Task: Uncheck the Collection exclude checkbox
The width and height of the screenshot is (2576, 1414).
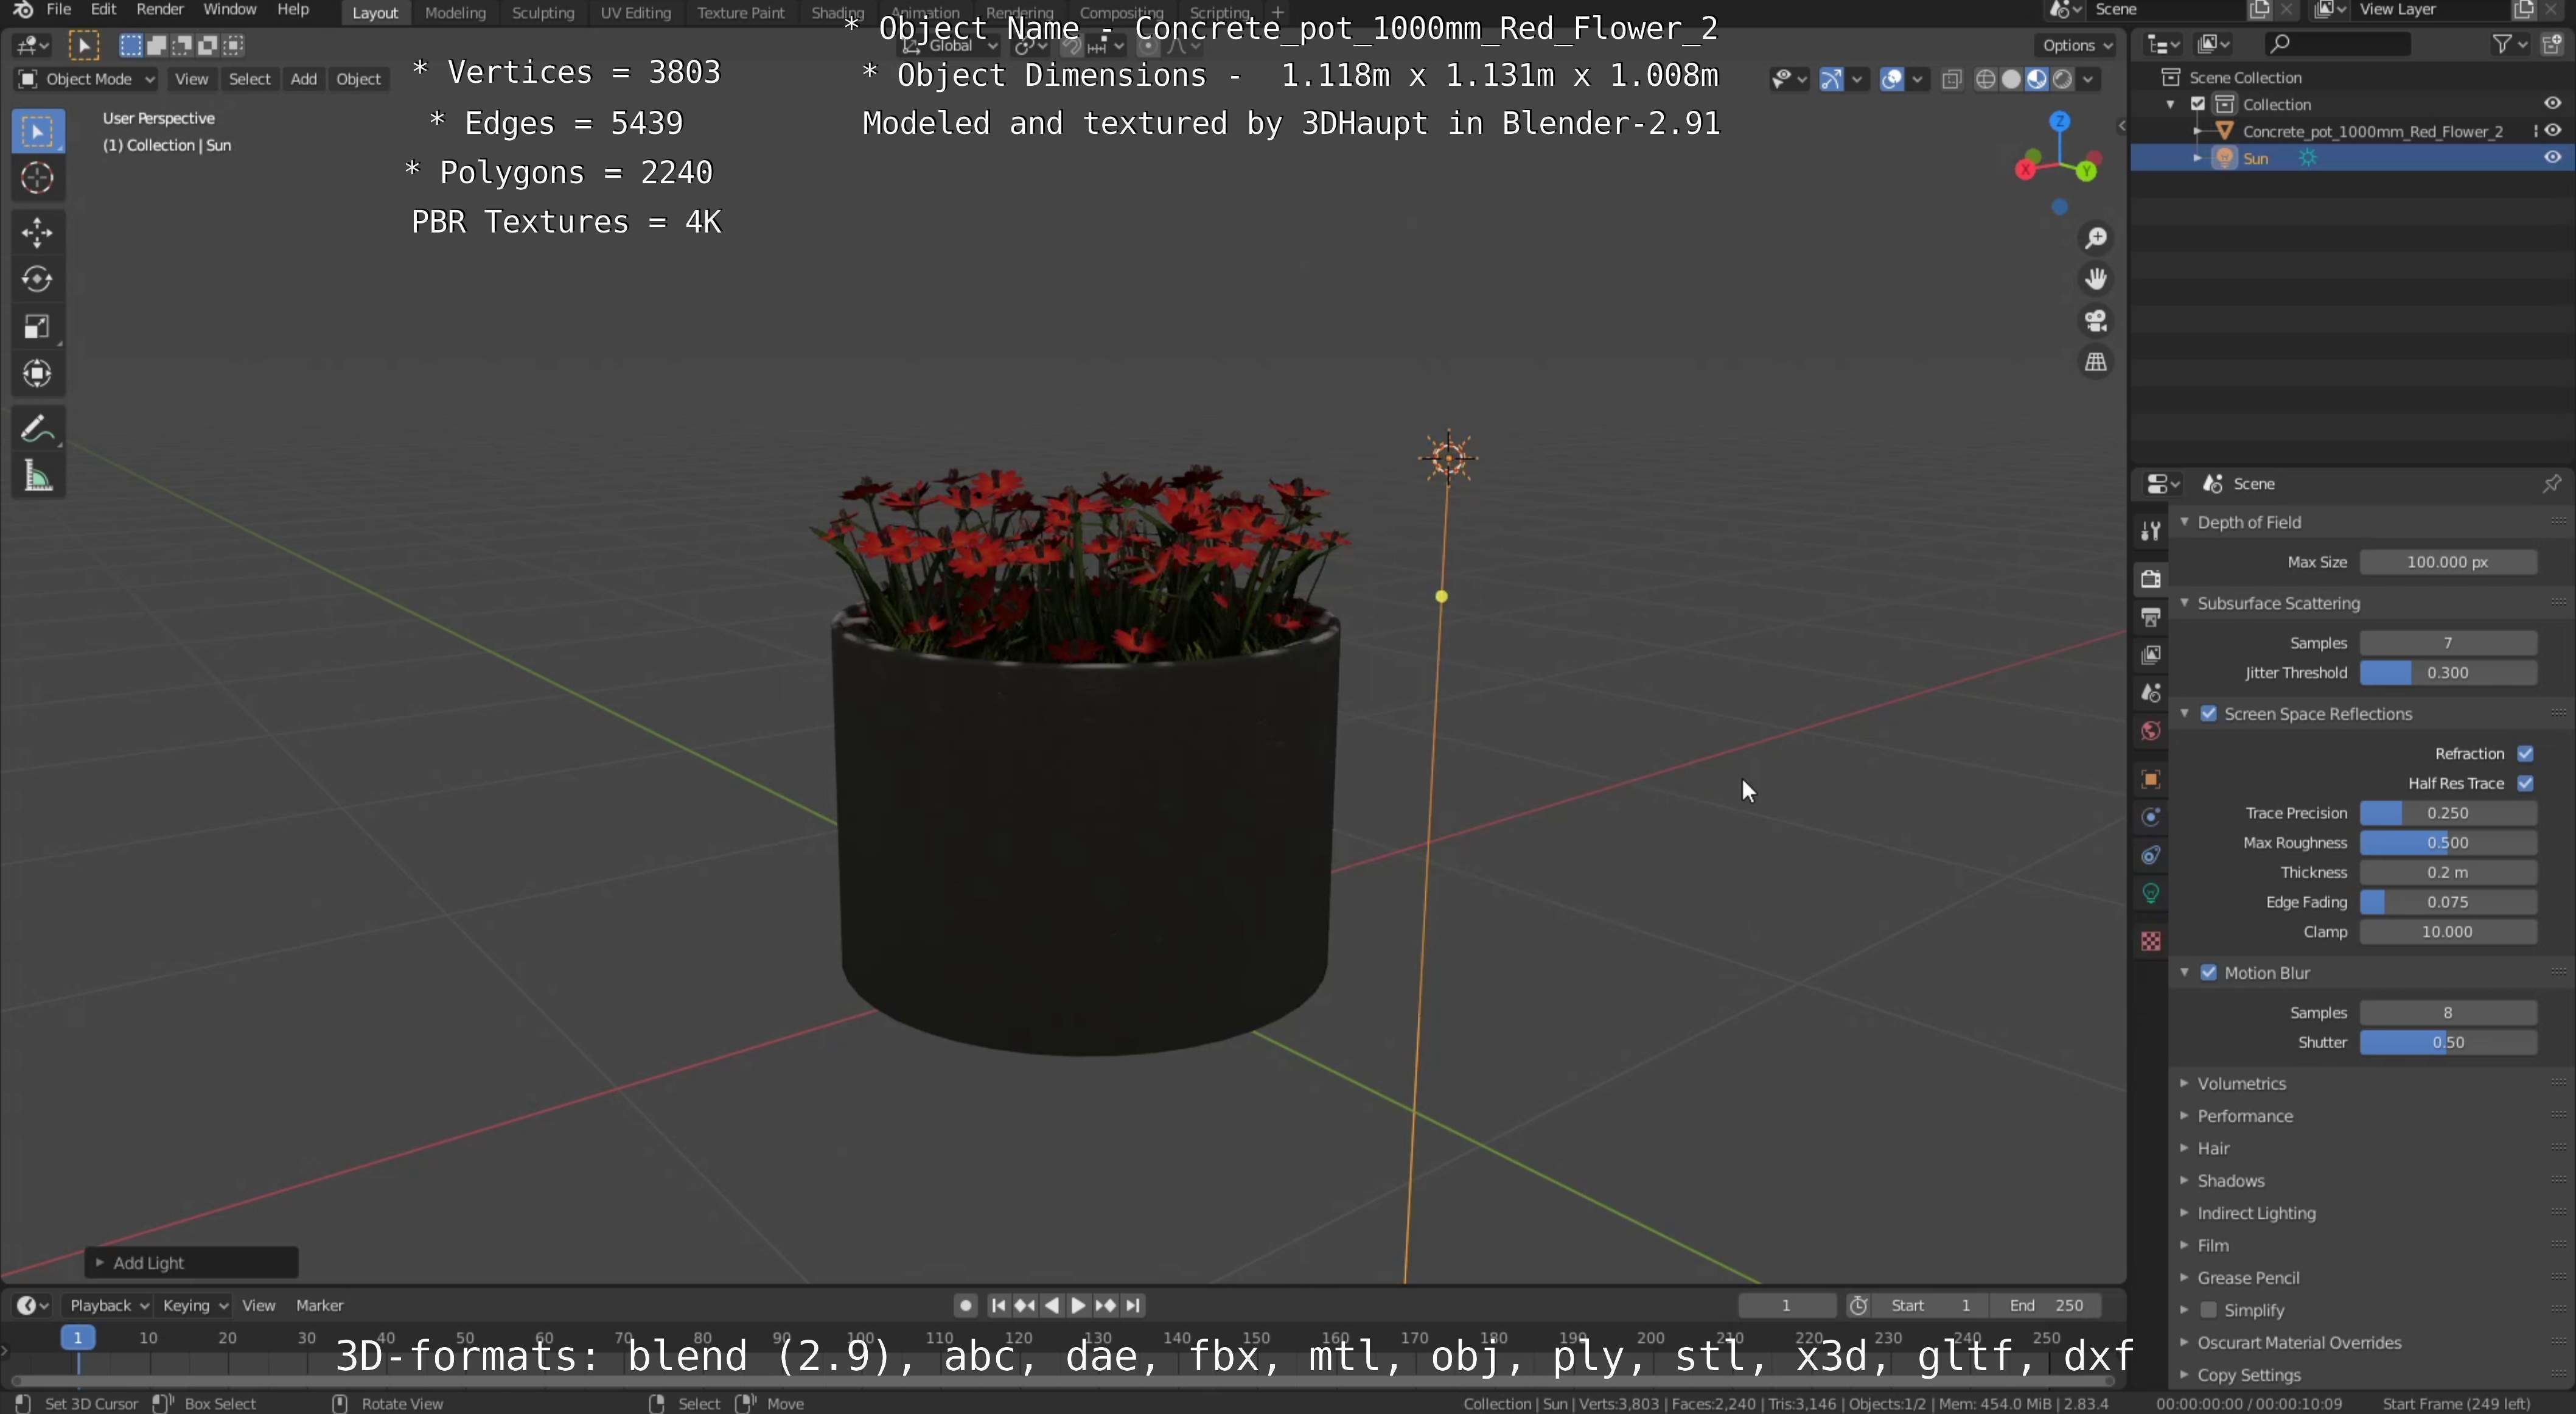Action: (2198, 104)
